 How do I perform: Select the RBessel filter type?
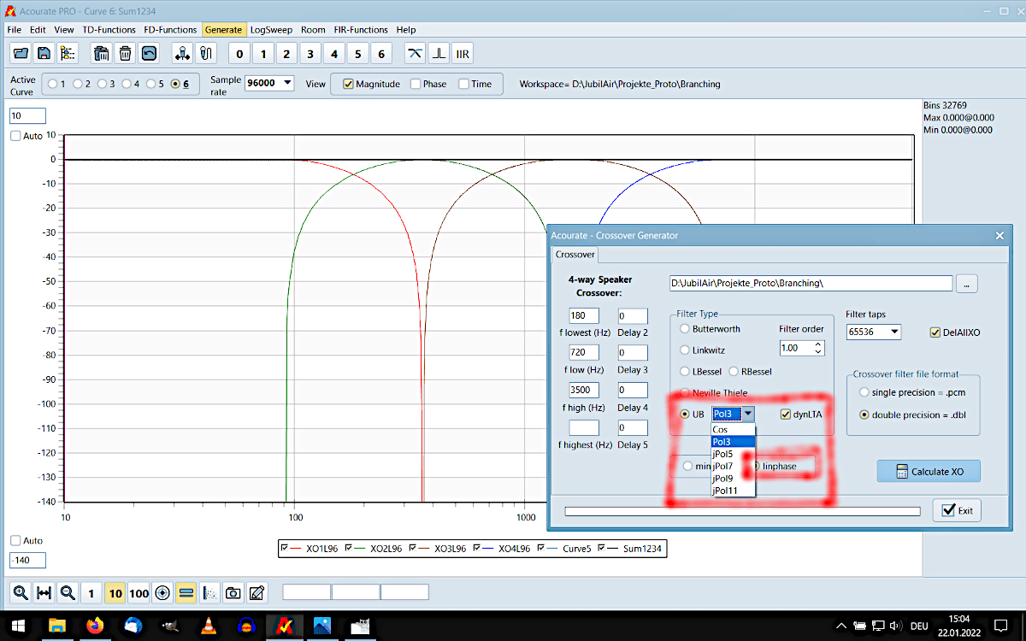pos(734,371)
